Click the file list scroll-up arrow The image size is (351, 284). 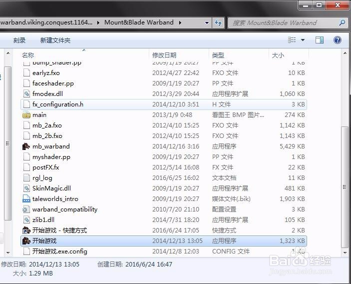[x=345, y=53]
